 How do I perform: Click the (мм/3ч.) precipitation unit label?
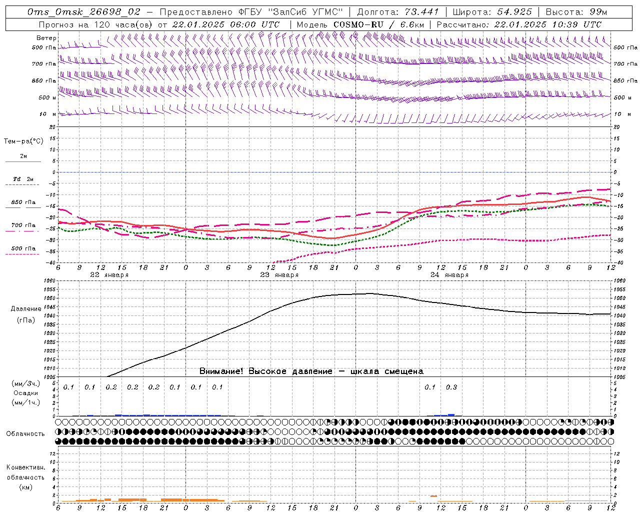coord(25,383)
